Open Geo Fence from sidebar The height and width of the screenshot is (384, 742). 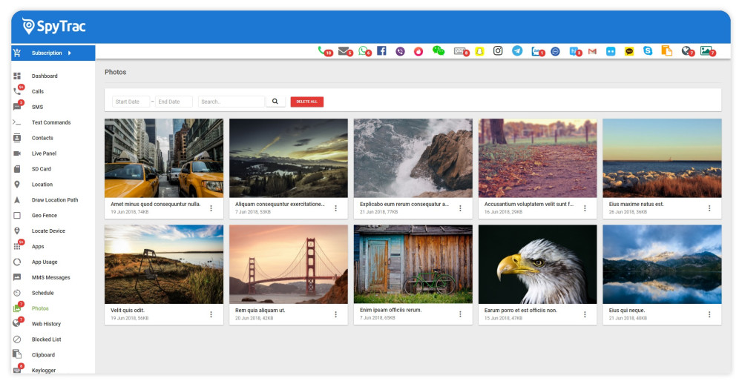pyautogui.click(x=45, y=216)
